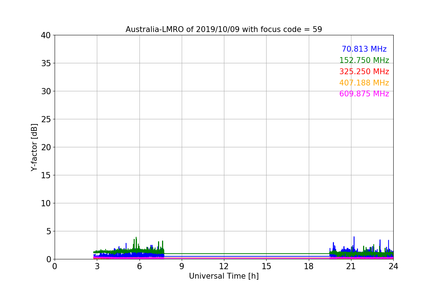Select the 70.813 MHz blue legend label
This screenshot has width=437, height=291.
(364, 49)
